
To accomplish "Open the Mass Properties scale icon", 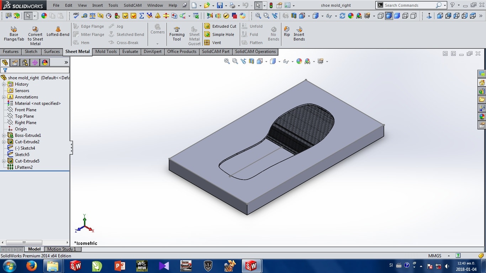I will pyautogui.click(x=93, y=16).
